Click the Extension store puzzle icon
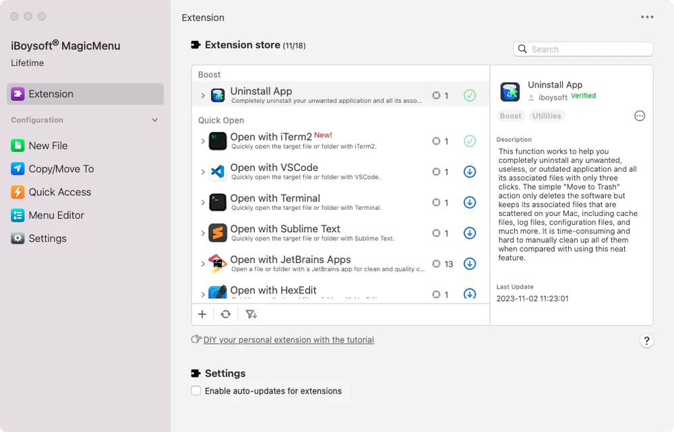This screenshot has width=674, height=432. (x=196, y=45)
